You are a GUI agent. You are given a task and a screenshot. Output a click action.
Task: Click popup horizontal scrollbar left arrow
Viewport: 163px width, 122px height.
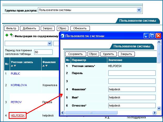click(63, 113)
